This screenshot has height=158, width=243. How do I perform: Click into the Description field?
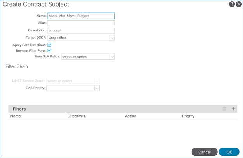(x=80, y=30)
